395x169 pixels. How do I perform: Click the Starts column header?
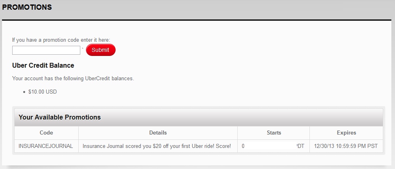274,133
